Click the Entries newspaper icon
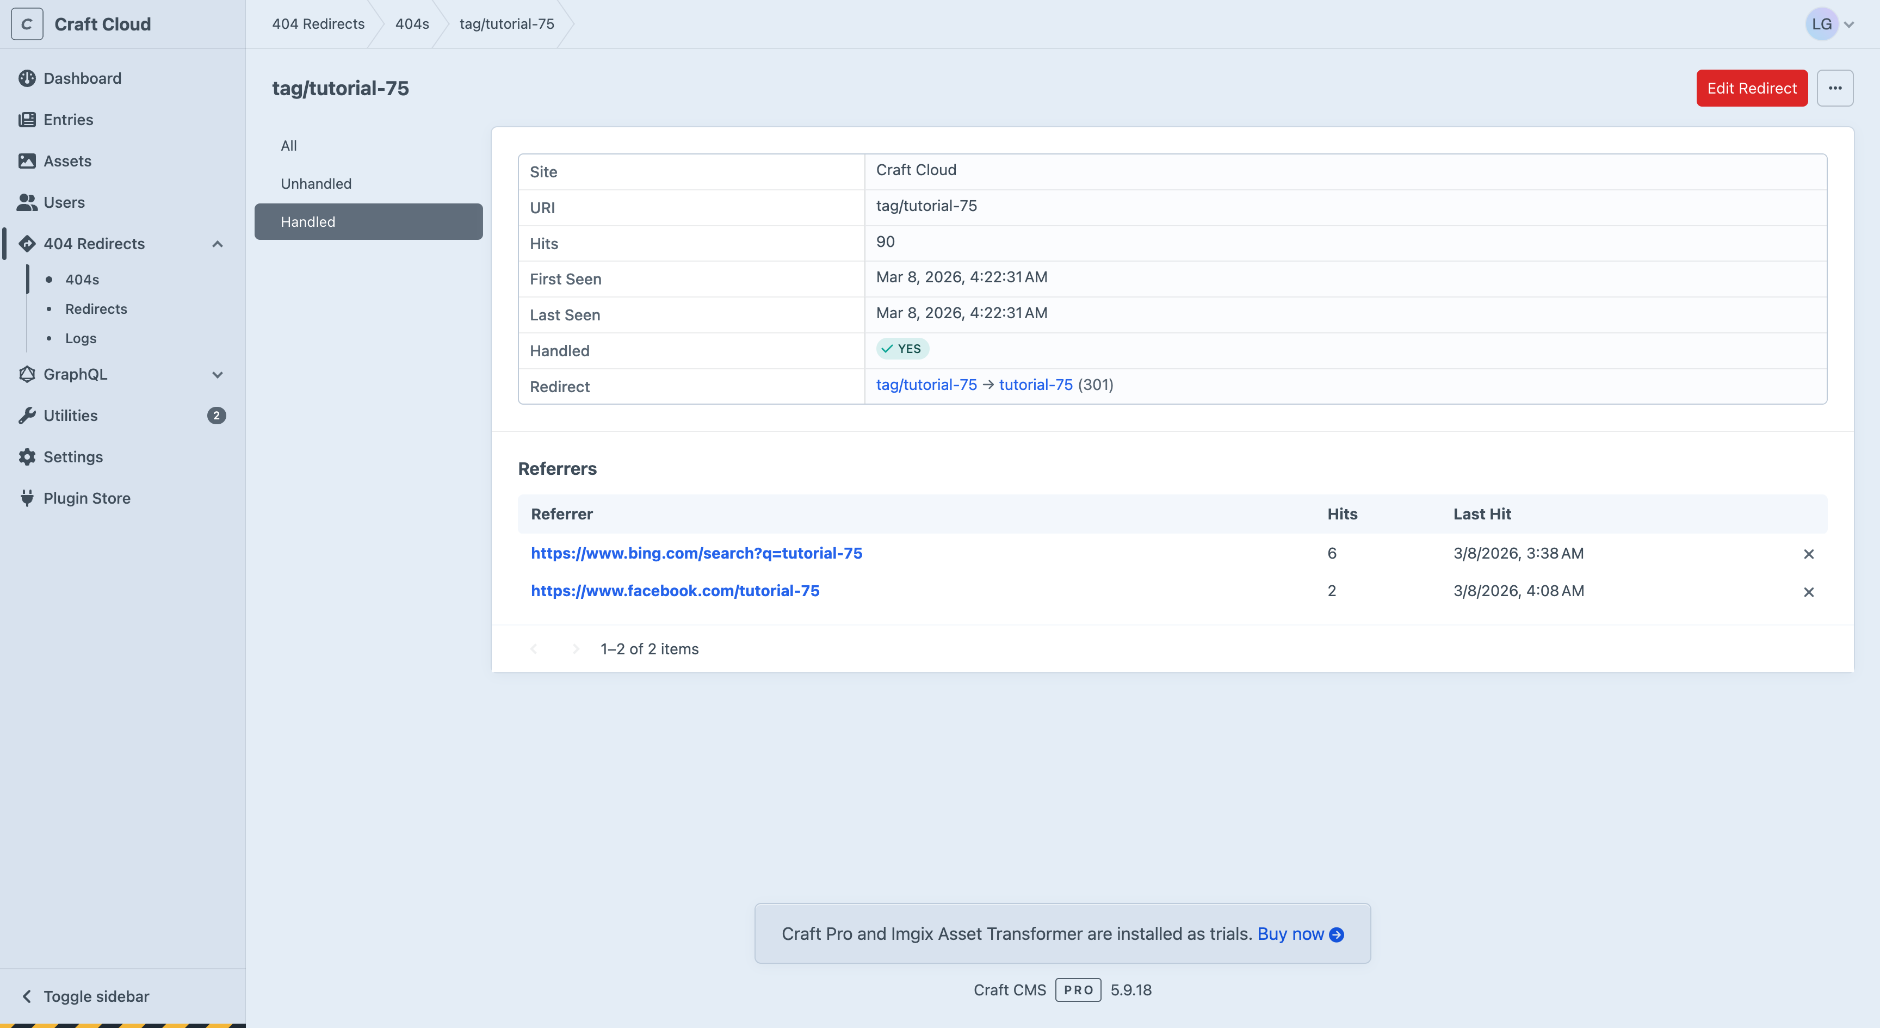Viewport: 1880px width, 1028px height. [x=27, y=120]
